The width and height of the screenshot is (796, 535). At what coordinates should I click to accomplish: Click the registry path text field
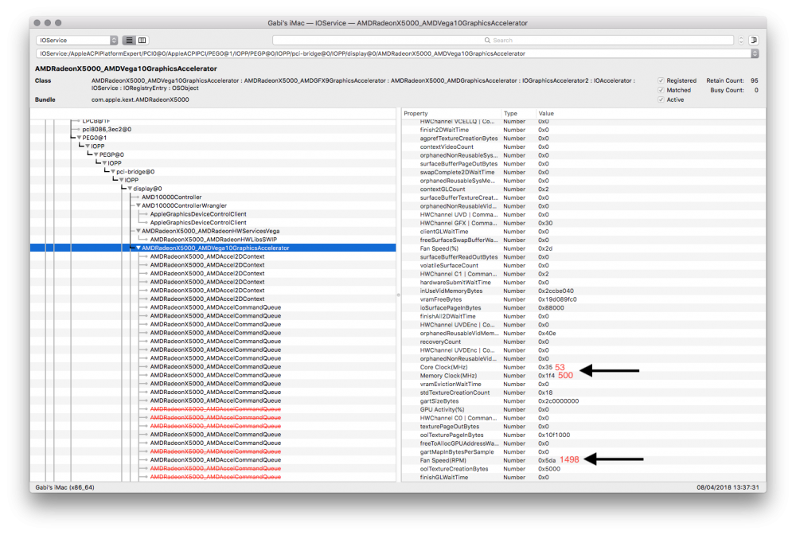click(393, 53)
